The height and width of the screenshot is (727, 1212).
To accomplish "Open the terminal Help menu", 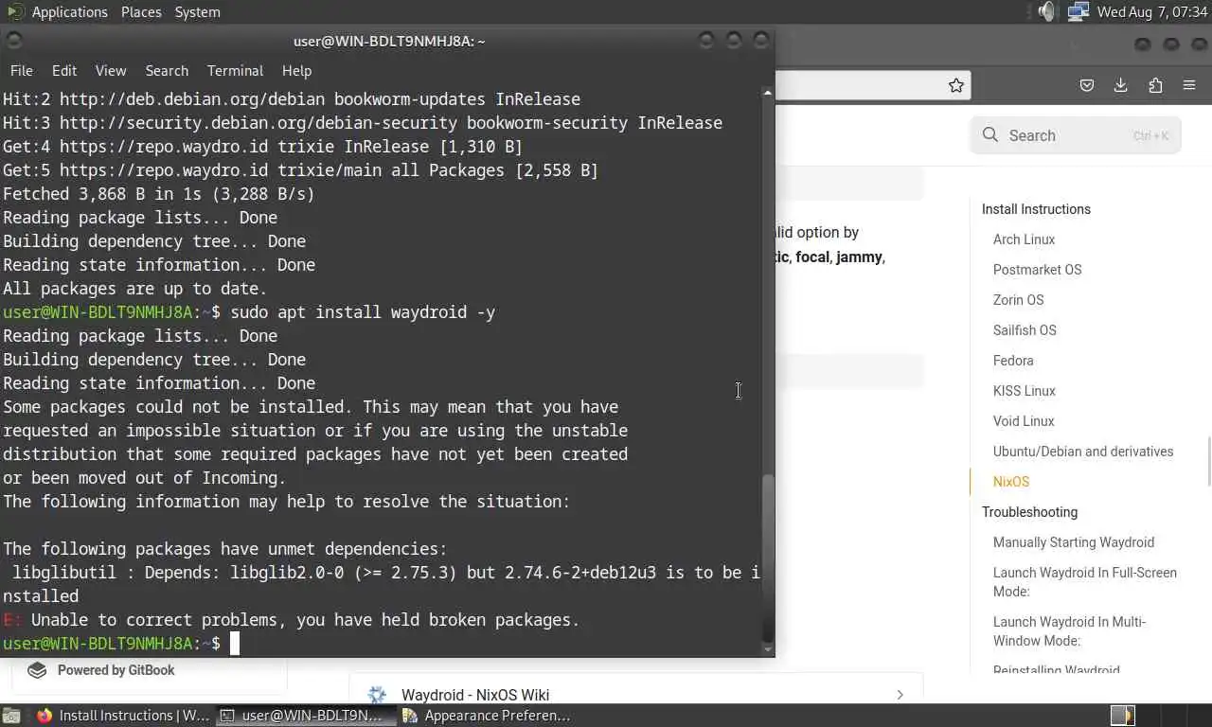I will pyautogui.click(x=296, y=71).
